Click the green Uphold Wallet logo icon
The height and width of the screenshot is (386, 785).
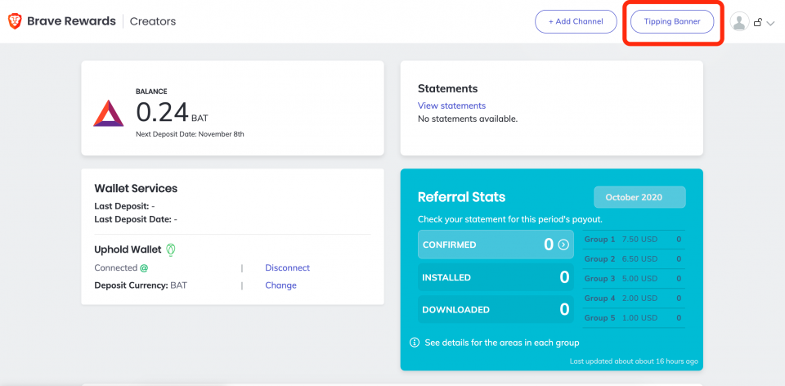[171, 249]
